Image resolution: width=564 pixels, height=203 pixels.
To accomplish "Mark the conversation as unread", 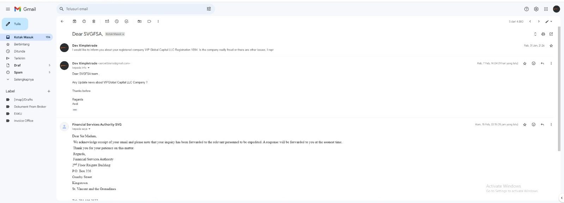I will 107,21.
